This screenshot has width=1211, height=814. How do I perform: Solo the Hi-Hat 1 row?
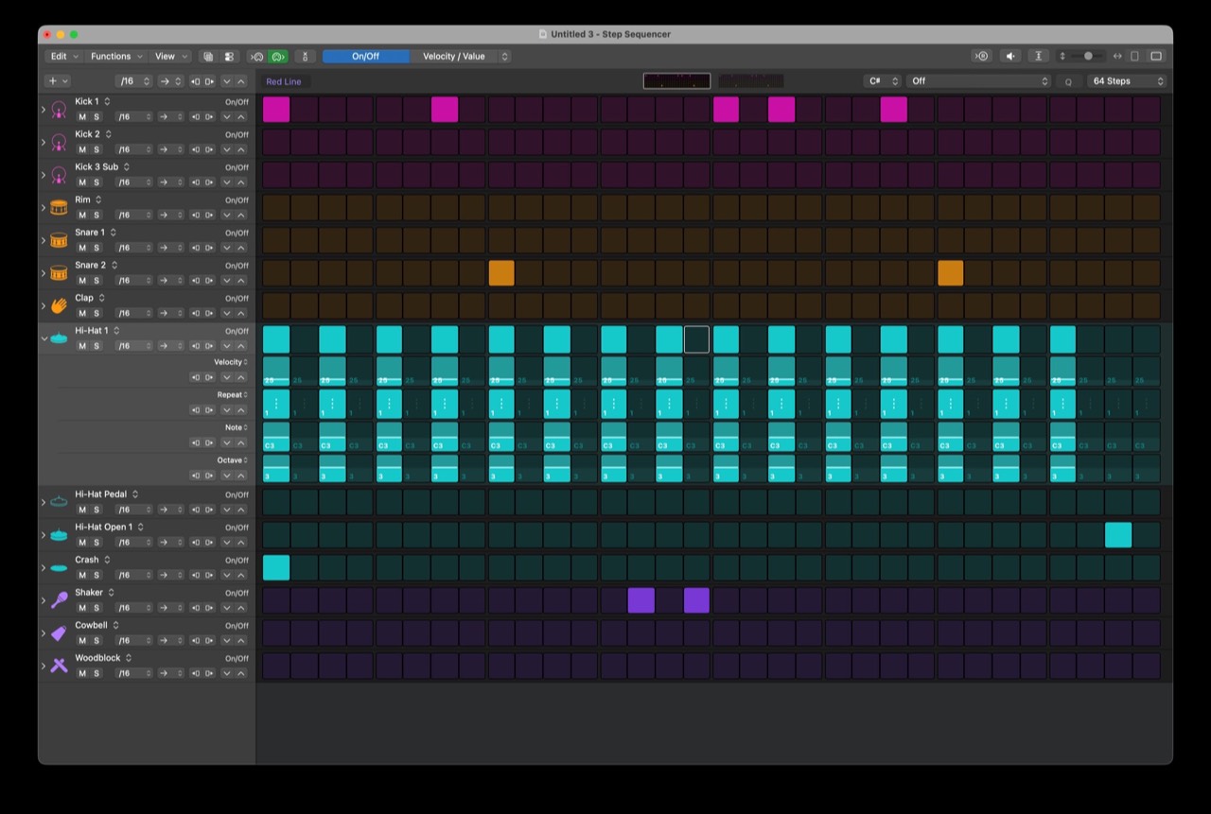97,346
